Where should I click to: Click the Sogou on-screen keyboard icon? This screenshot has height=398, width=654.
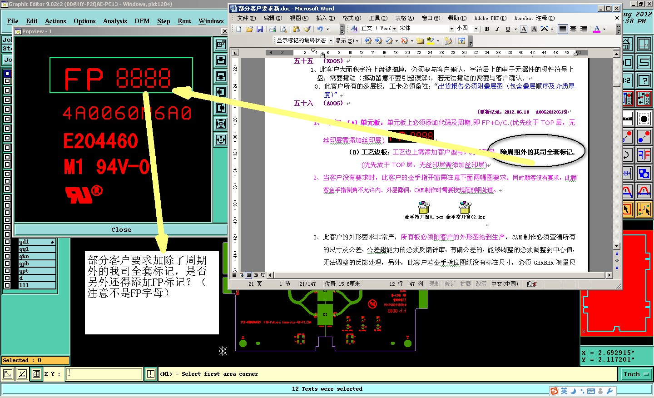click(591, 391)
